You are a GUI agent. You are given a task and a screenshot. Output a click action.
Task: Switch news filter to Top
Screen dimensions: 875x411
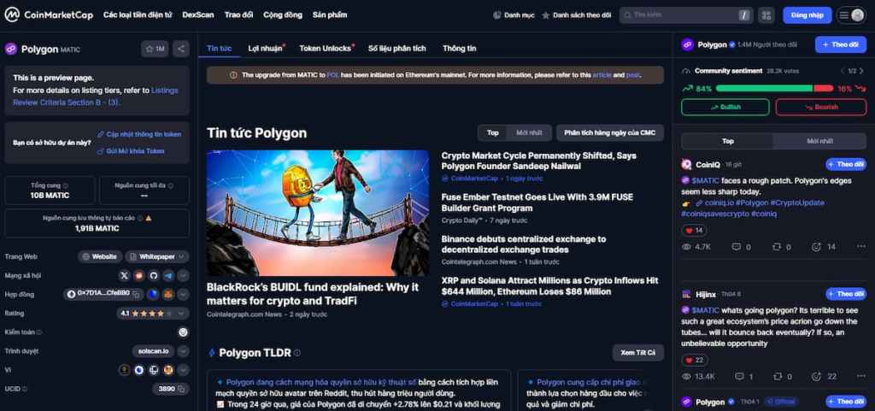493,132
